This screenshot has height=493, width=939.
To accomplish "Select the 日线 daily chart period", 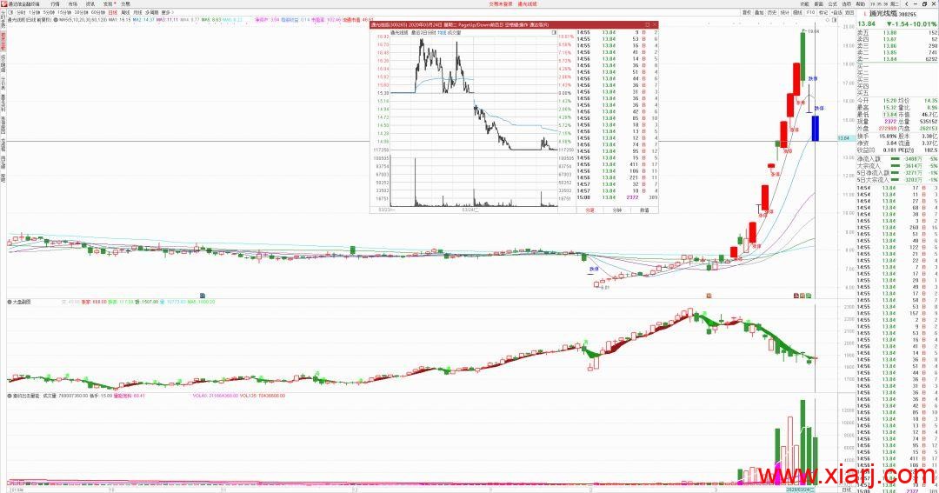I will [x=112, y=12].
